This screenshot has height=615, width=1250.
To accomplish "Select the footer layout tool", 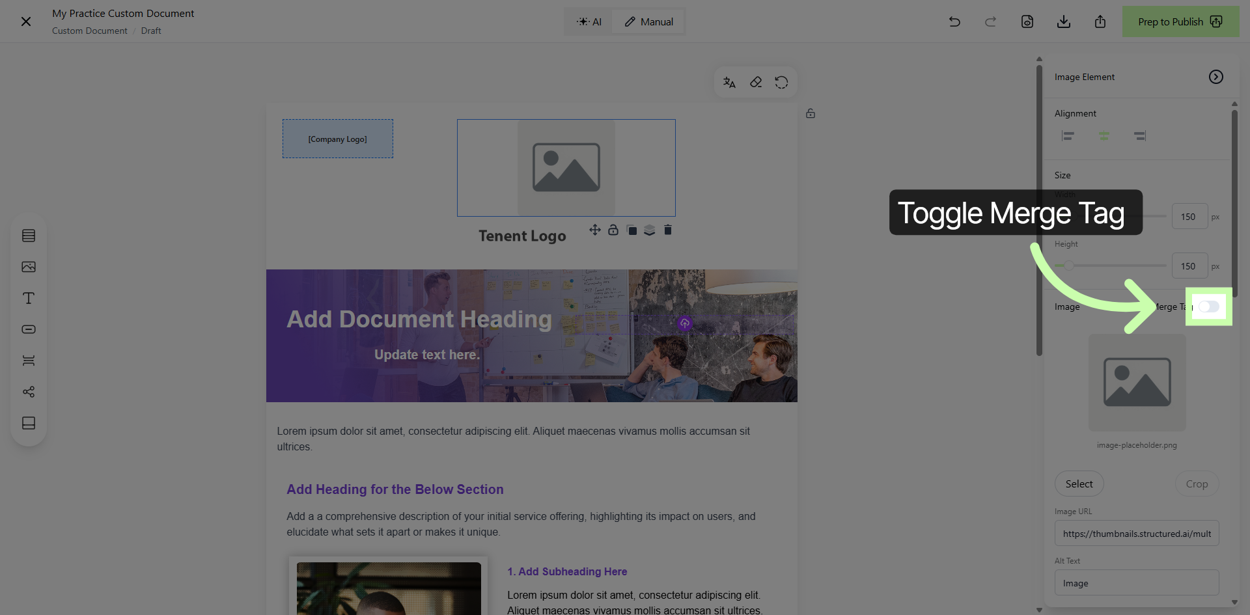I will pos(29,423).
